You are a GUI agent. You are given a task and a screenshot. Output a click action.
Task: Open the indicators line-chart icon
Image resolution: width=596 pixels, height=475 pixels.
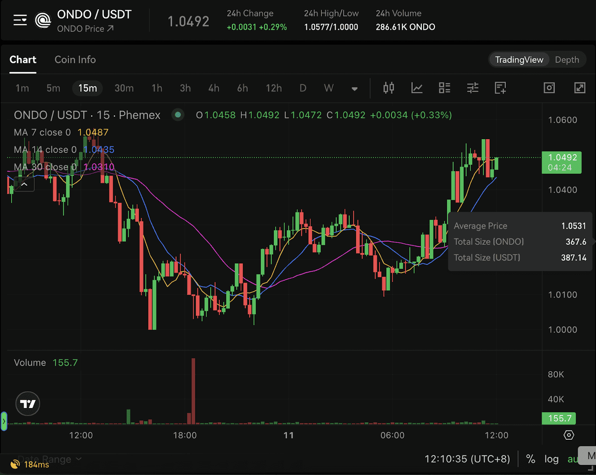[417, 88]
